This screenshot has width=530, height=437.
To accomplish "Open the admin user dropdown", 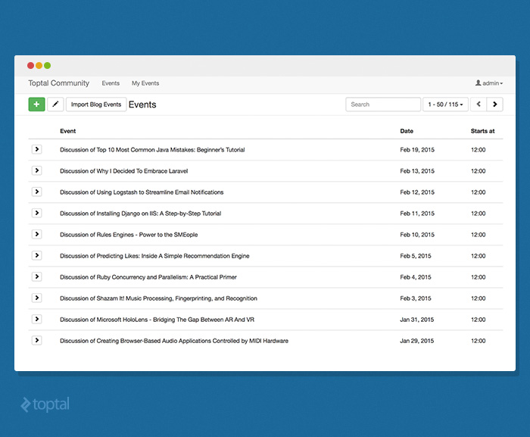I will (x=489, y=83).
